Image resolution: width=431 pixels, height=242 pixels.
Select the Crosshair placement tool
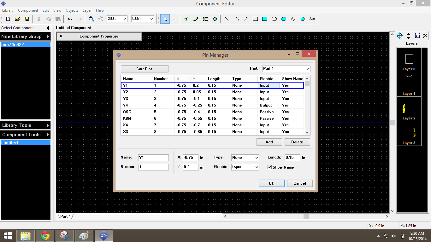click(x=174, y=19)
